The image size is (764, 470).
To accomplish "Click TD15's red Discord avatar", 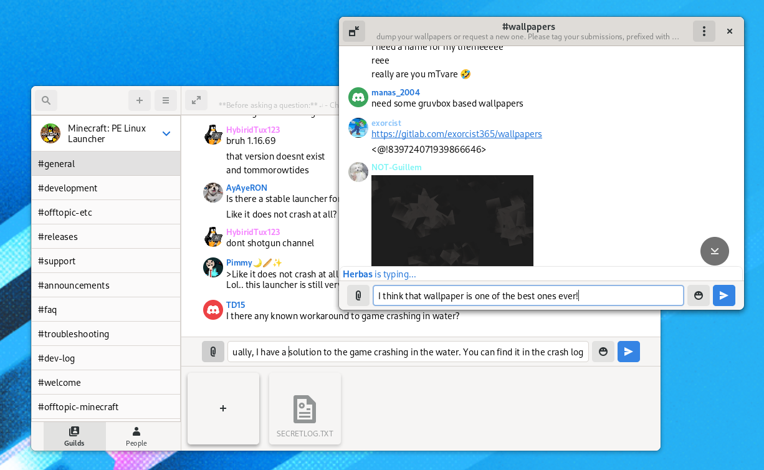I will 213,310.
